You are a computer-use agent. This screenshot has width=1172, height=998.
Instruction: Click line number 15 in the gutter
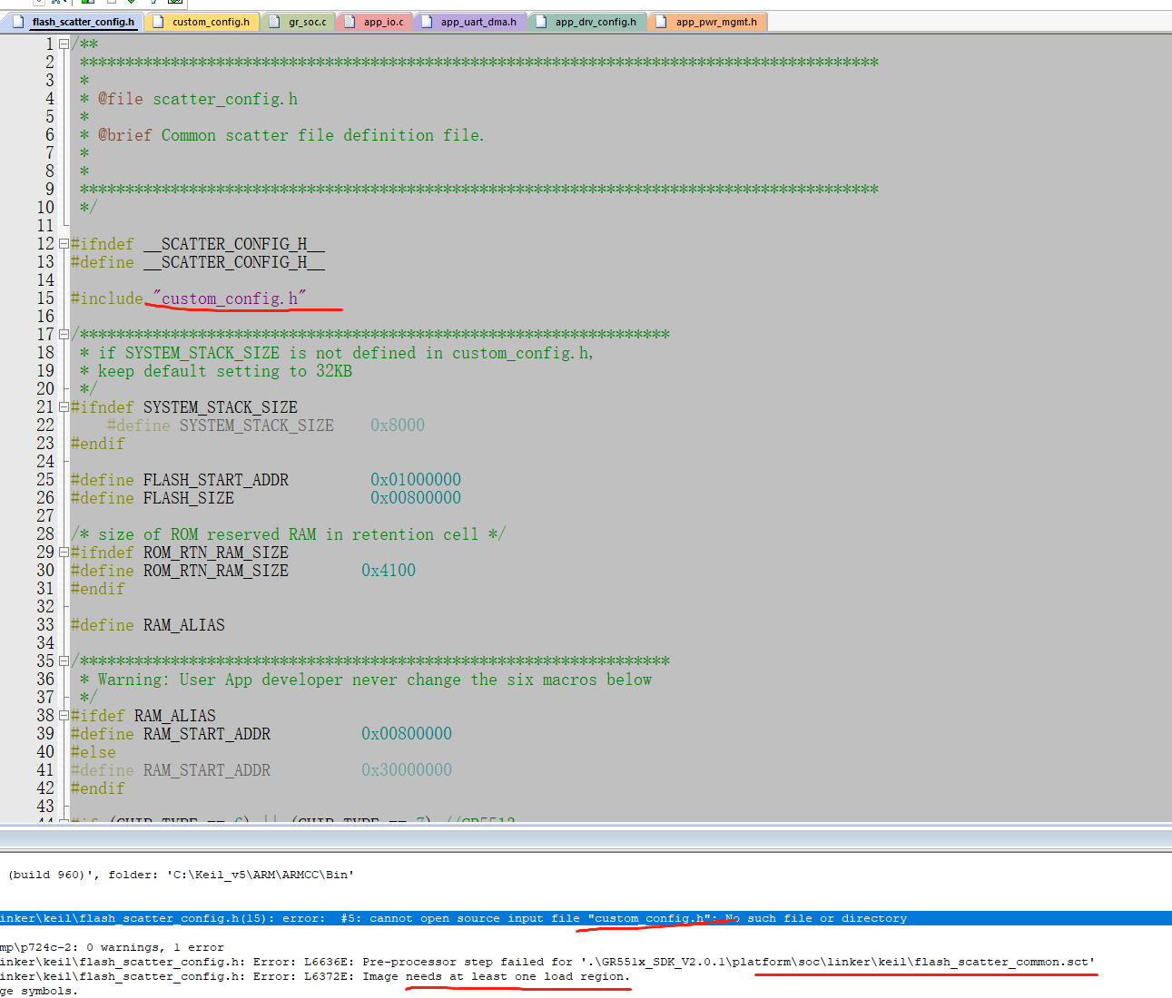point(45,298)
